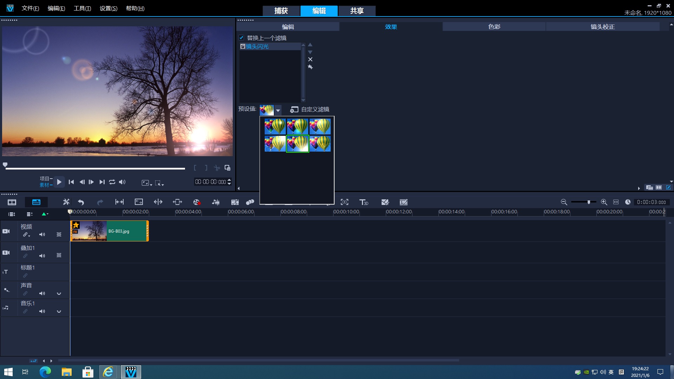Adjust preview volume speaker icon

click(122, 182)
